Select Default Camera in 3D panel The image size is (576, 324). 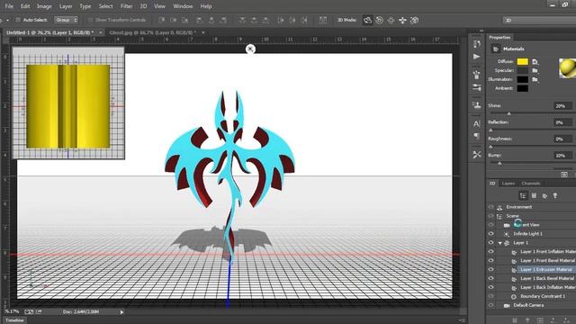pos(529,305)
